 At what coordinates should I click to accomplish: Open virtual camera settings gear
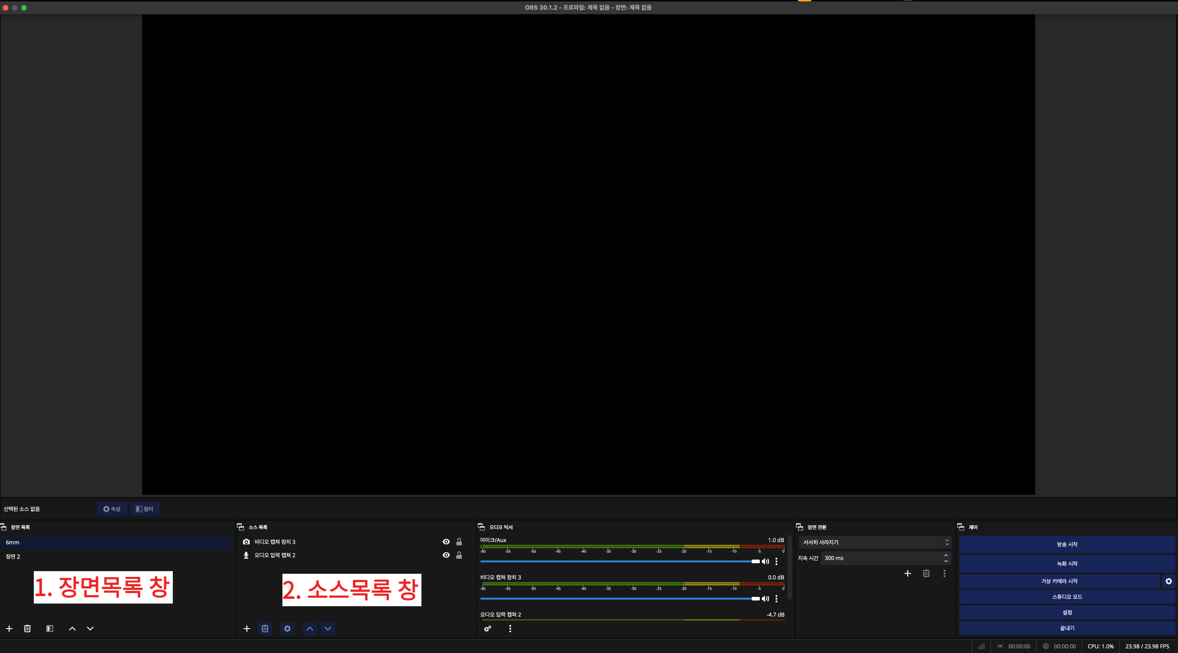coord(1169,581)
